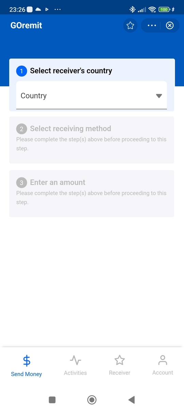Switch to the Receiver tab label
Image resolution: width=184 pixels, height=411 pixels.
[x=120, y=373]
